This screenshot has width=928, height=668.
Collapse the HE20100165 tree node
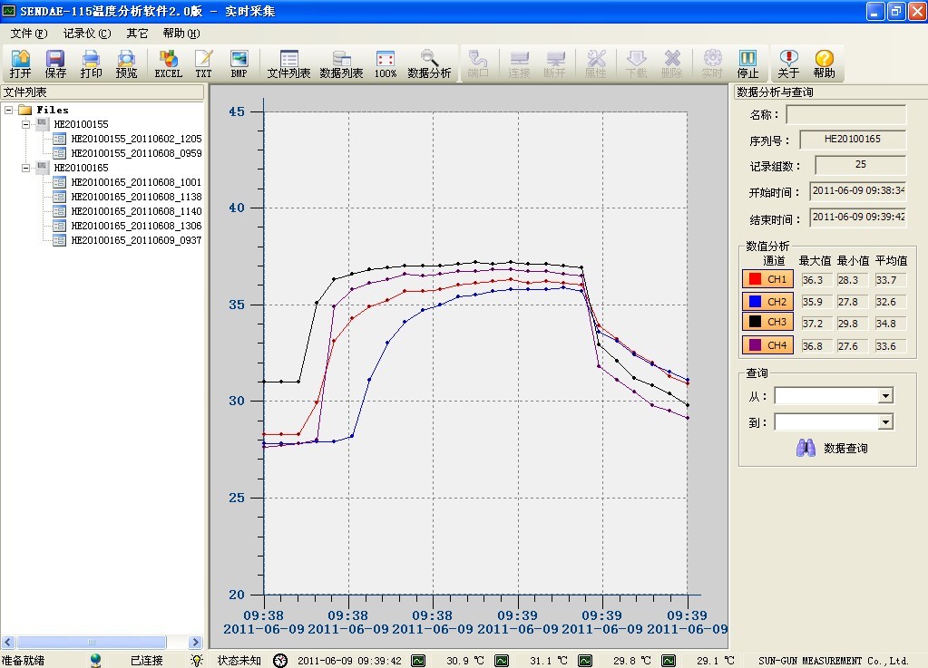point(26,168)
